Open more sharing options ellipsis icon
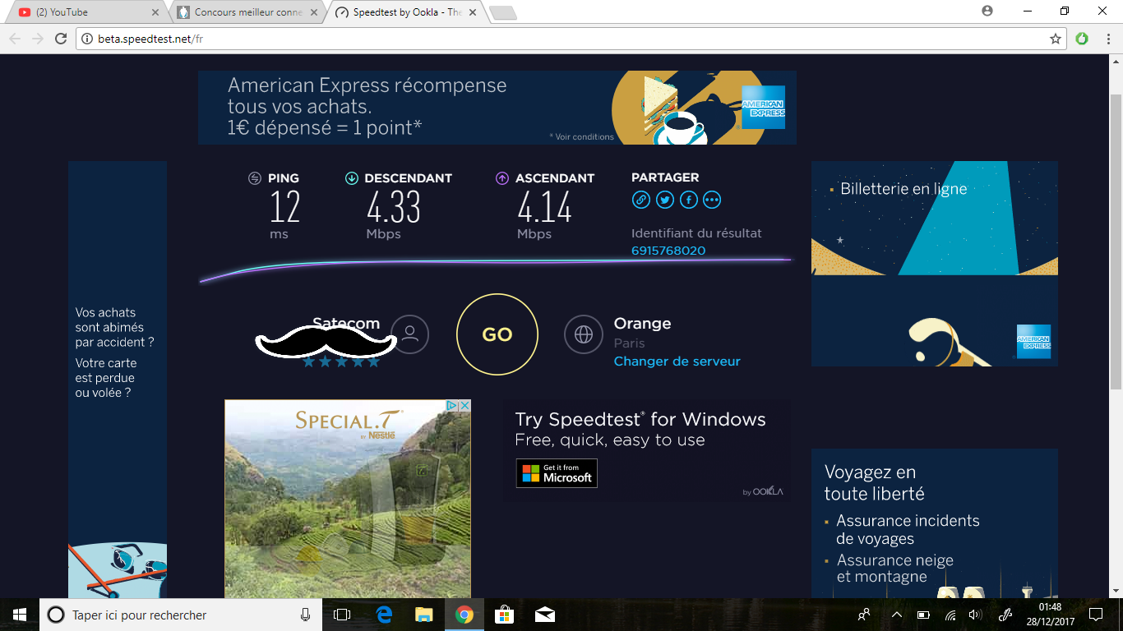The height and width of the screenshot is (631, 1123). tap(712, 200)
